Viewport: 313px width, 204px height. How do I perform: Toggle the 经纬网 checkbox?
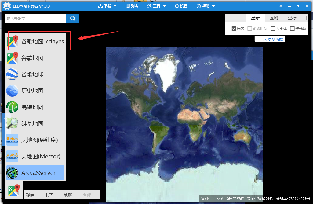[x=293, y=29]
